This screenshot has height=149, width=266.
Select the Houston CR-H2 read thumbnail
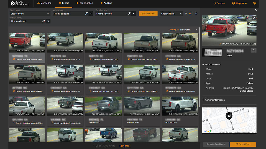point(142,106)
